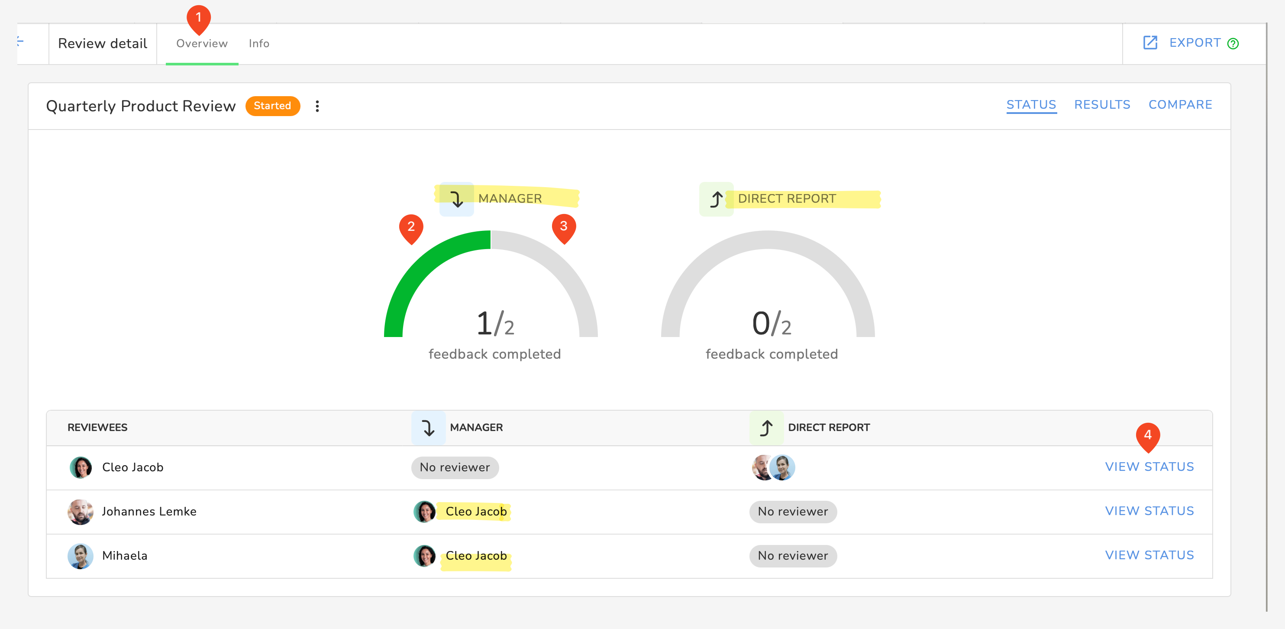View status for Mihaela
The image size is (1285, 629).
click(x=1149, y=555)
